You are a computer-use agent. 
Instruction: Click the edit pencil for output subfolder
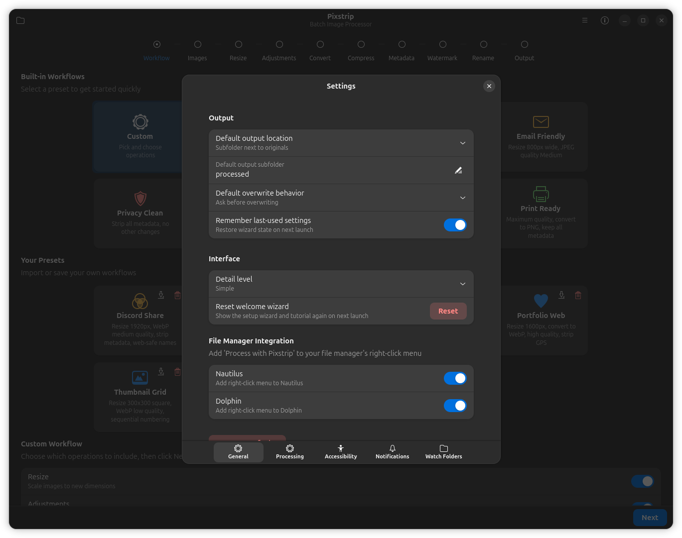[458, 170]
